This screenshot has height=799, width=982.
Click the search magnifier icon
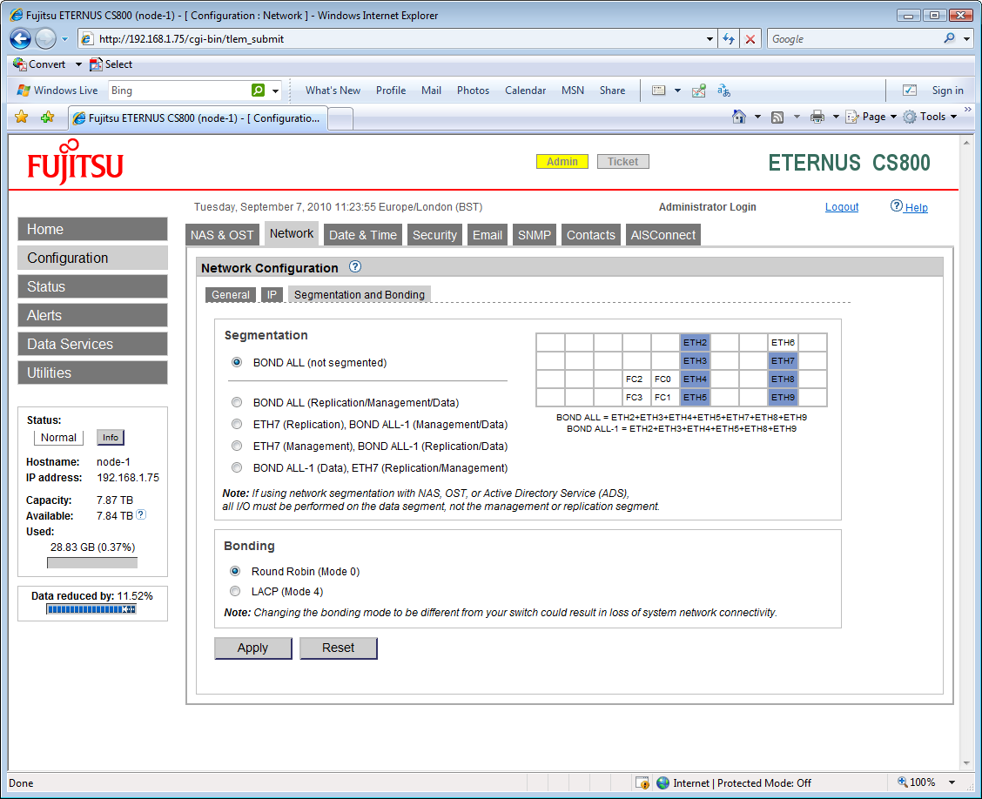point(950,38)
